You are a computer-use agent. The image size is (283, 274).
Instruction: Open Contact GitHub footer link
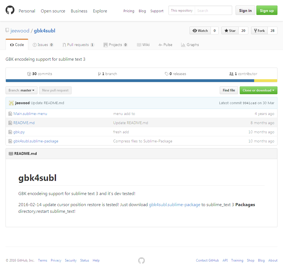tap(207, 260)
